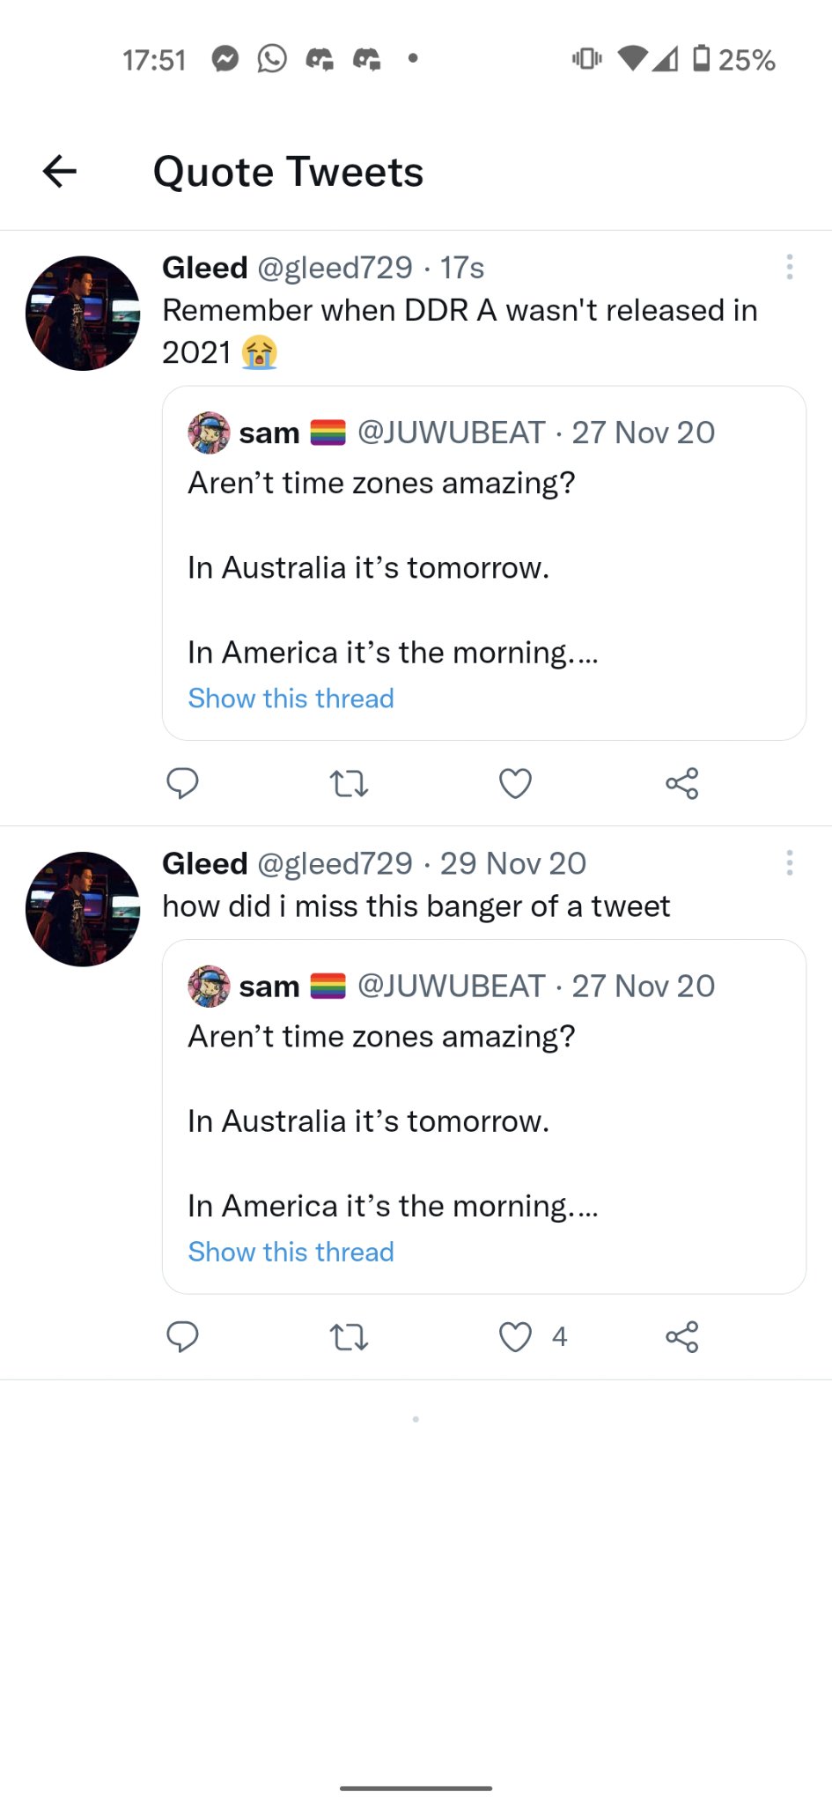Open the @gleed729 handle on the first tweet
832x1804 pixels.
pyautogui.click(x=335, y=268)
